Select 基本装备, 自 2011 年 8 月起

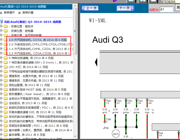point(27,135)
